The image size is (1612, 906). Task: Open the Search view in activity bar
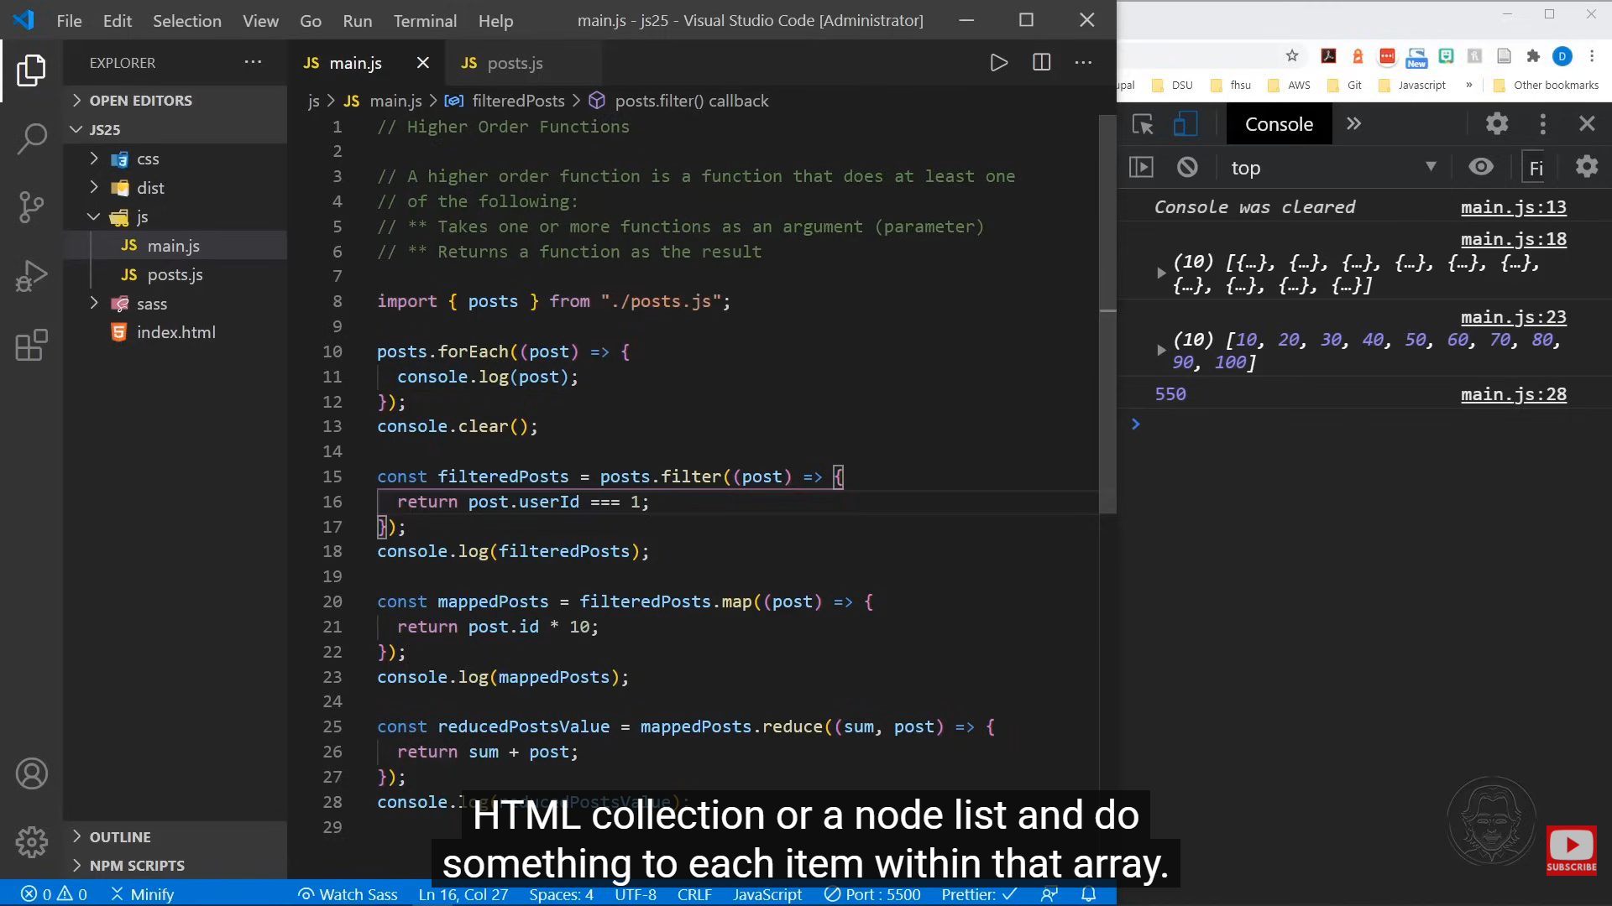tap(32, 138)
